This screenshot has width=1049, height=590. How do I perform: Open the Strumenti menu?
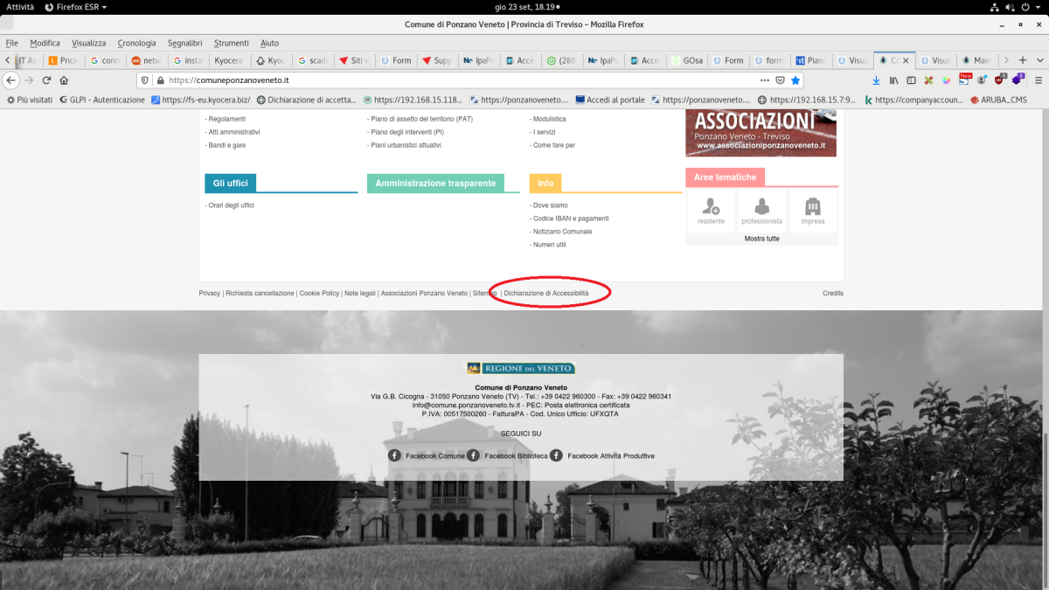(x=232, y=43)
